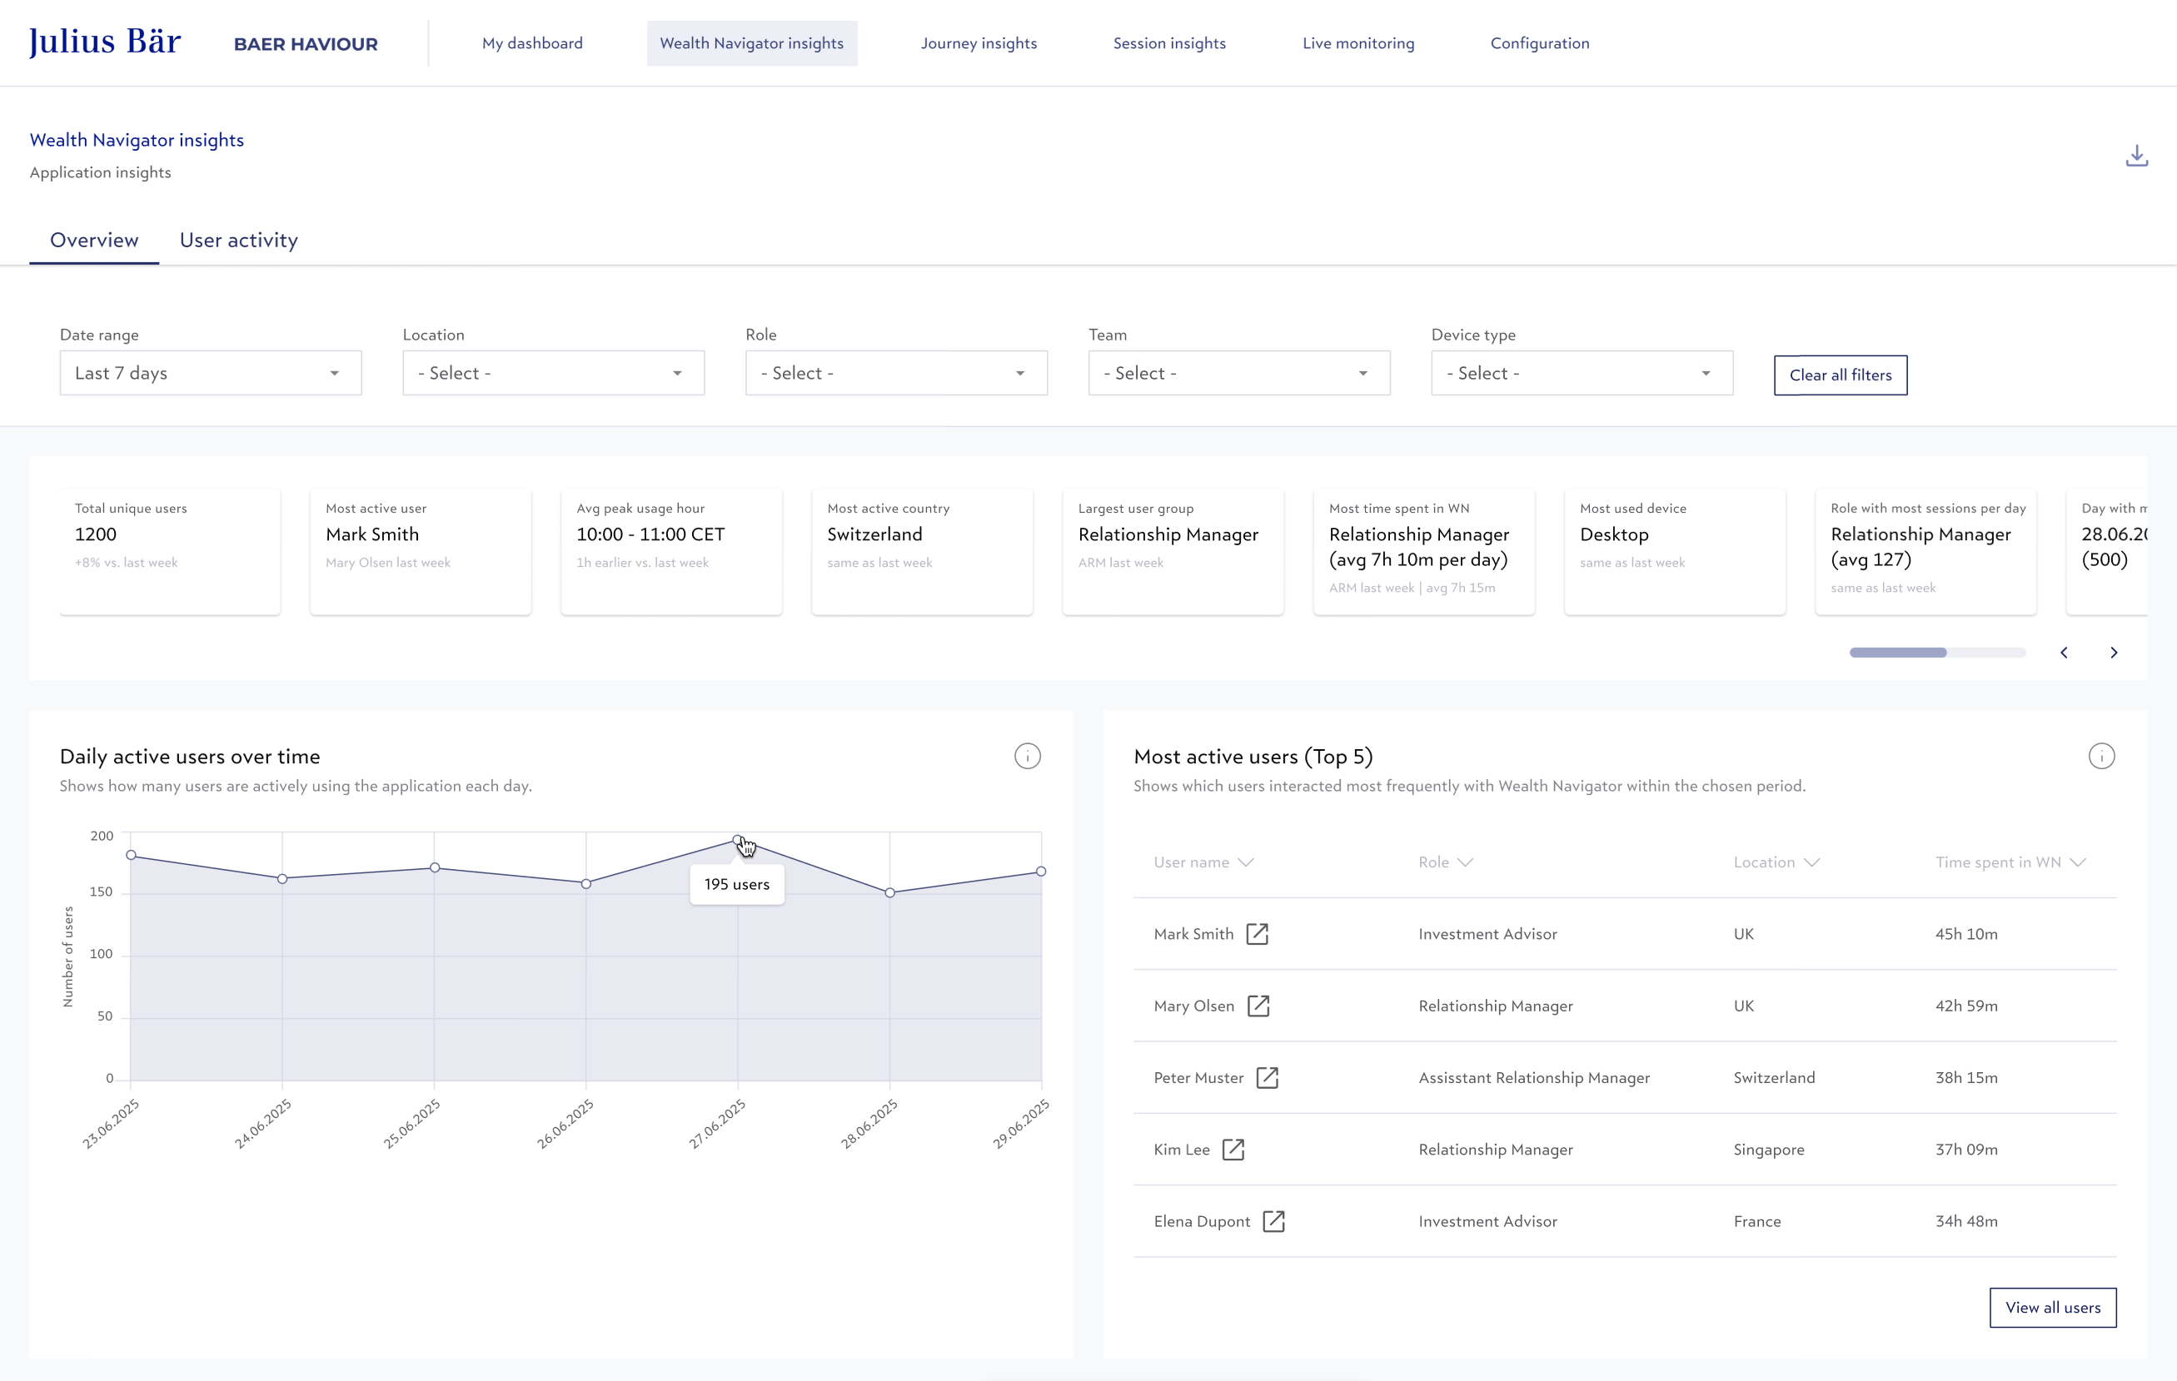
Task: Open the Date range dropdown
Action: [211, 373]
